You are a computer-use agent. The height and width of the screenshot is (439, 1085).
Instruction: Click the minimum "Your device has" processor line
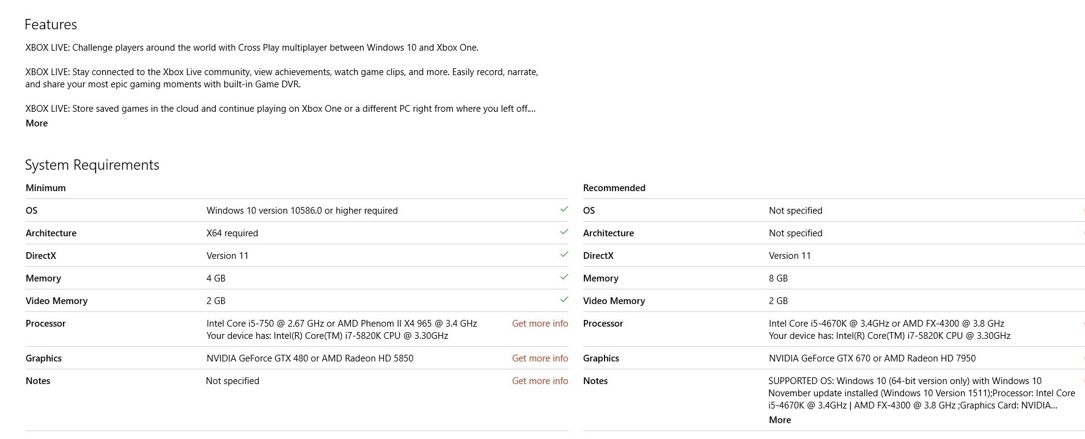pyautogui.click(x=327, y=336)
